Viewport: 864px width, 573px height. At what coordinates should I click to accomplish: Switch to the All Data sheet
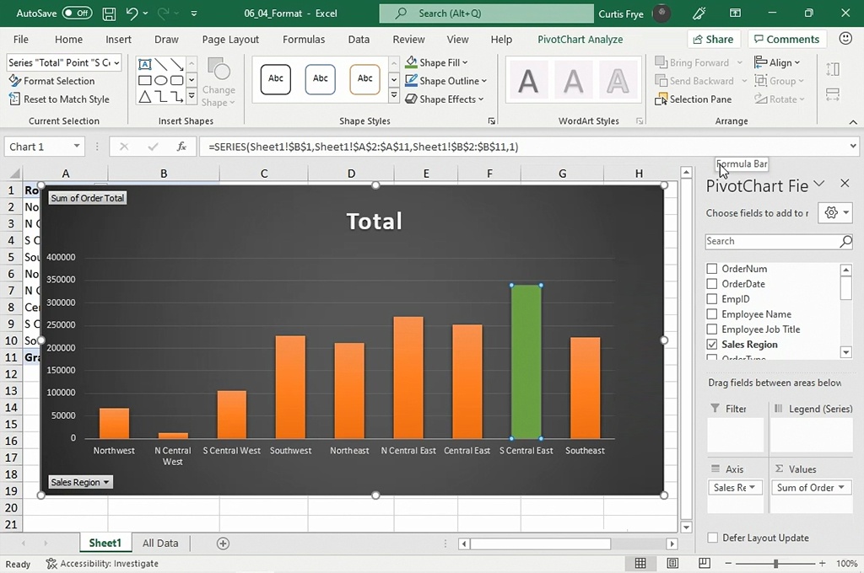point(159,544)
